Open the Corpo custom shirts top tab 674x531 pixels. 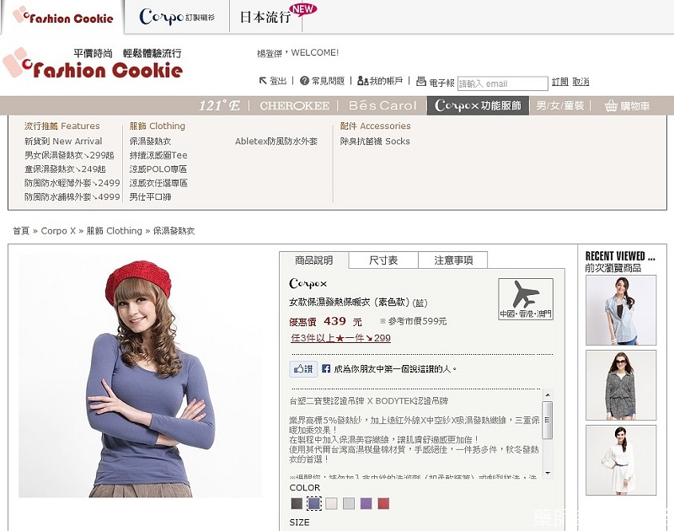tap(177, 17)
